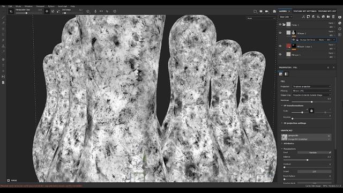Toggle the MASK checkbox at viewport bottom-left
This screenshot has height=193, width=343.
[x=9, y=180]
